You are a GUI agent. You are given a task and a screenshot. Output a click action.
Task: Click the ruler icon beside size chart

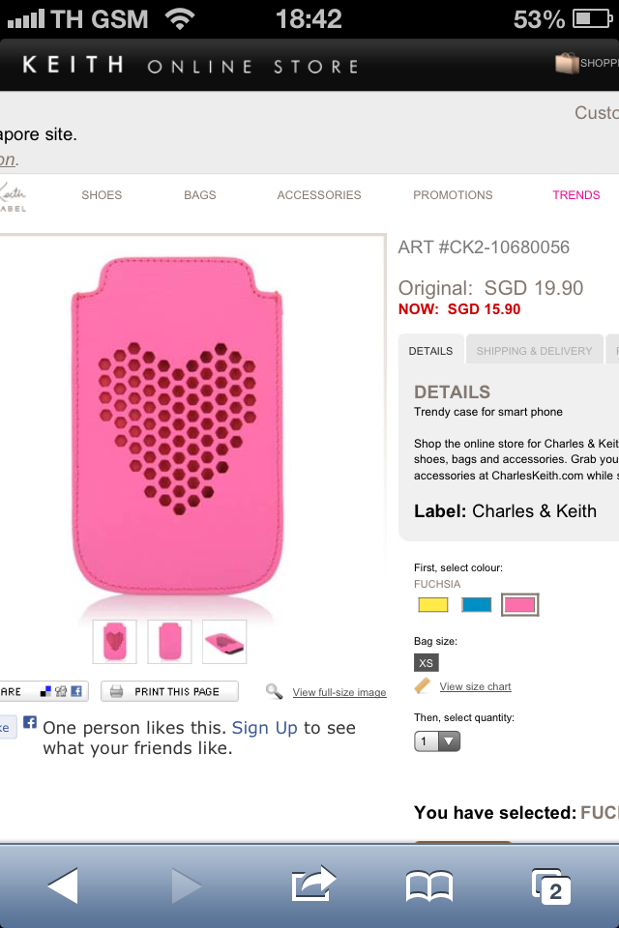[x=423, y=686]
